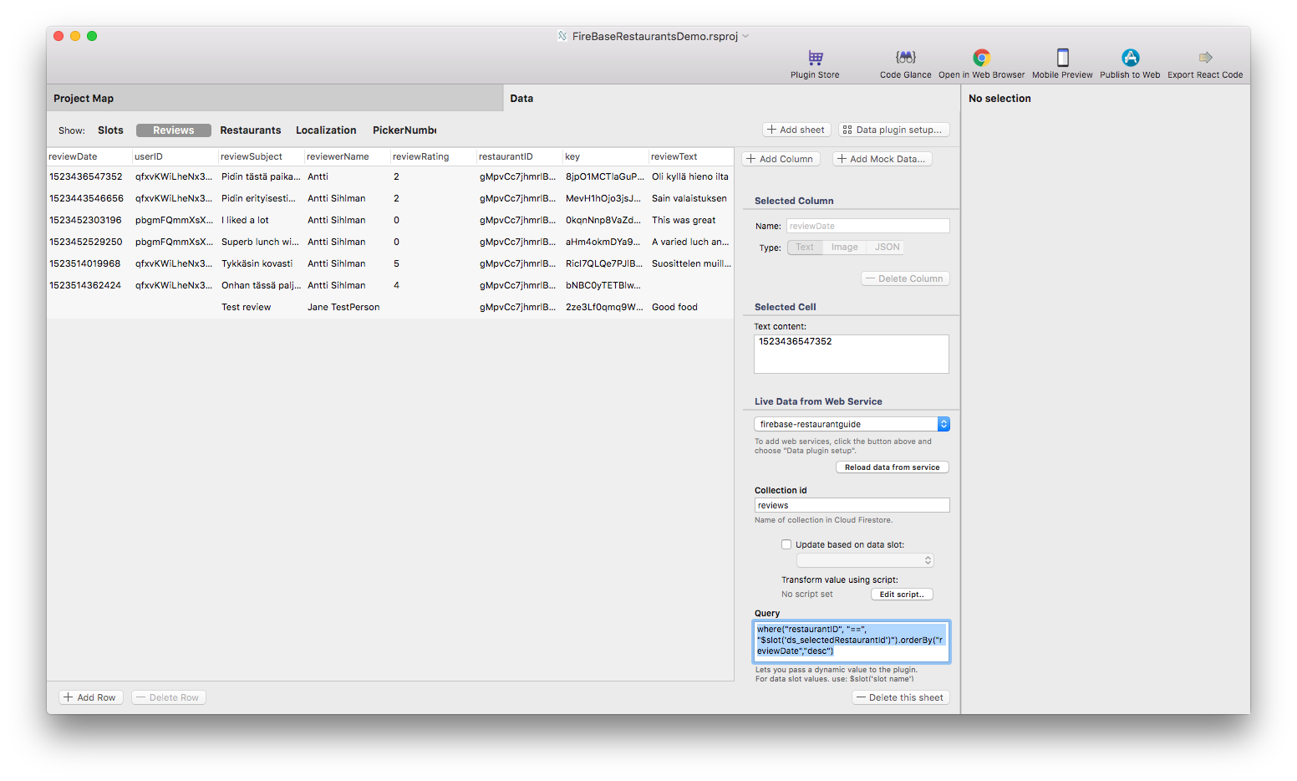The height and width of the screenshot is (781, 1297).
Task: Switch to the Restaurants sheet tab
Action: point(250,130)
